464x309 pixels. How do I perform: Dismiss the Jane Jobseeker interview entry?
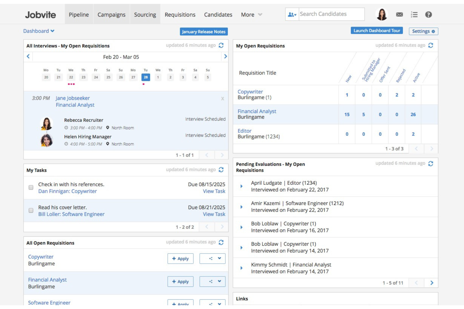222,99
